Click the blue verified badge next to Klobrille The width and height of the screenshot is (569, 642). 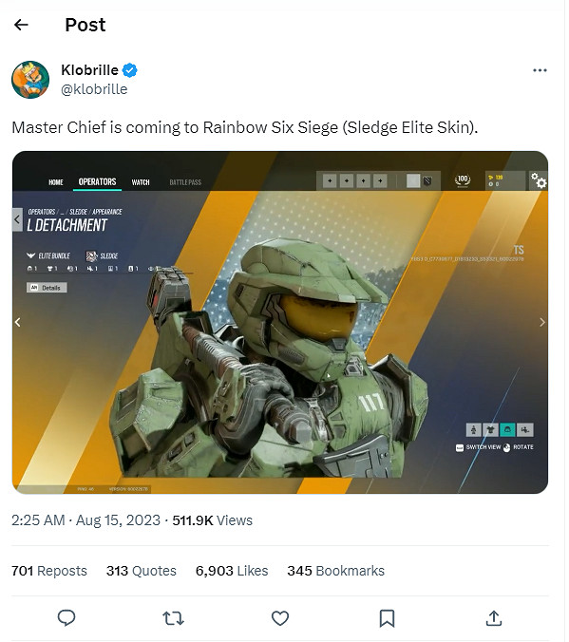coord(130,70)
